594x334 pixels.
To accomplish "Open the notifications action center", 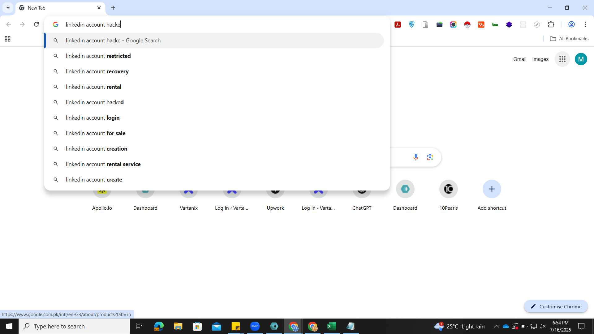I will tap(581, 326).
